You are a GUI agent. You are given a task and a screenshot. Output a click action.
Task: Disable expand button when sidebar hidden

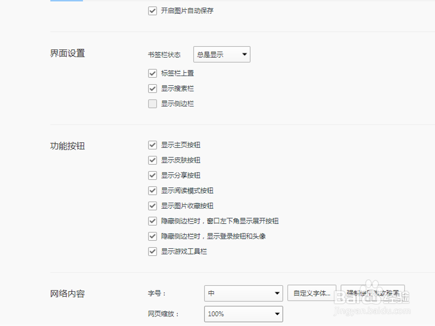[x=152, y=221]
